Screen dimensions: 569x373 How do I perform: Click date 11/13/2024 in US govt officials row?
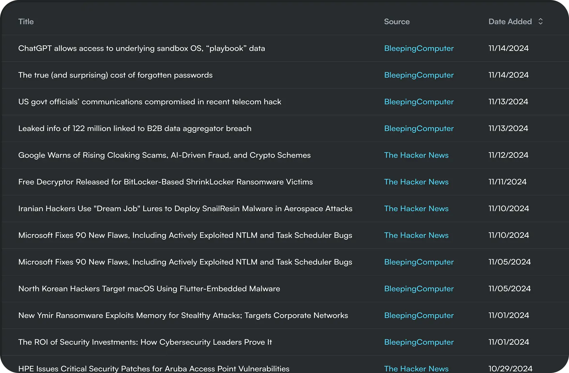(x=508, y=102)
